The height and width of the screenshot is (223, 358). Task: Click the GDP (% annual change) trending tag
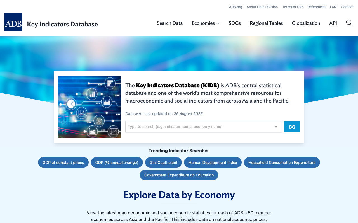117,162
